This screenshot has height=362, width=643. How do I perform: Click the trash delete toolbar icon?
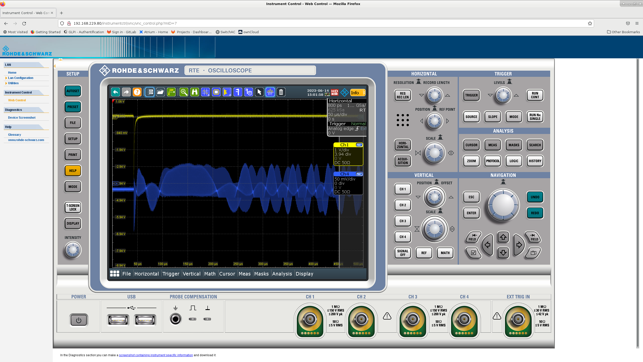tap(281, 92)
